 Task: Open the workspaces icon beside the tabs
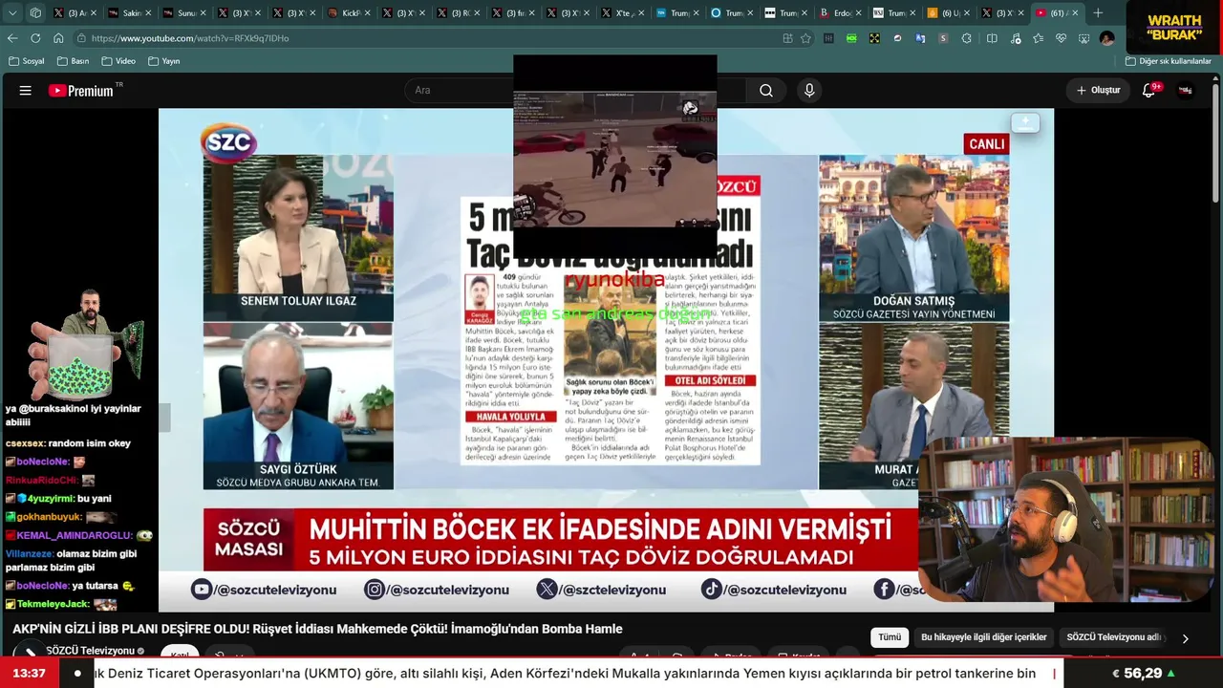click(x=35, y=13)
